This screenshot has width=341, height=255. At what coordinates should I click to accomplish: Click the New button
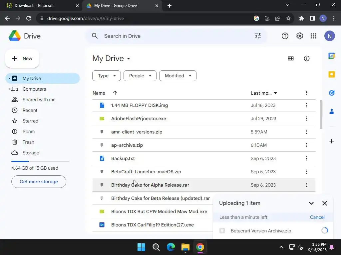(22, 58)
